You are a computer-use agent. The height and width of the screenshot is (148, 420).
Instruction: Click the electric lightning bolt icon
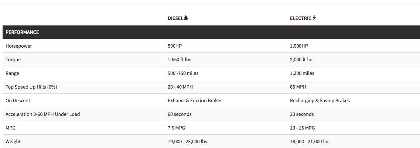314,18
